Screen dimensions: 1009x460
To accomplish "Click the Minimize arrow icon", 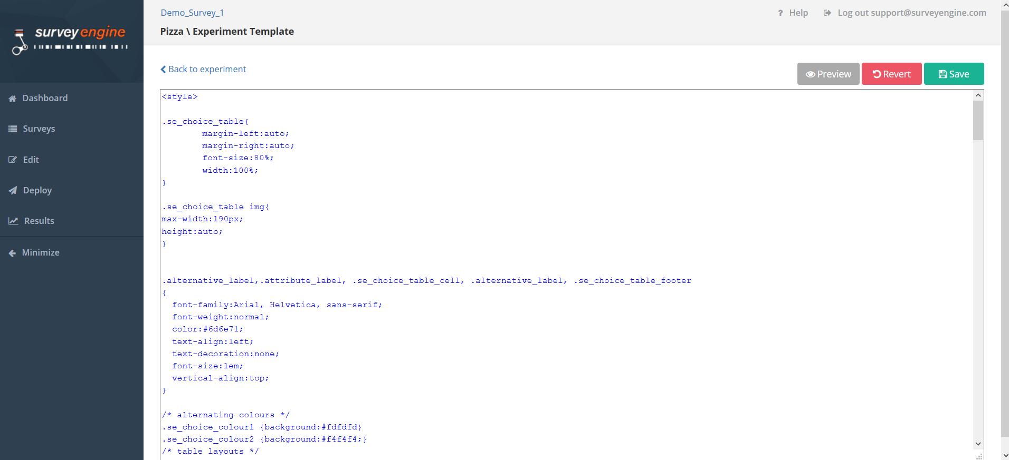I will [13, 253].
